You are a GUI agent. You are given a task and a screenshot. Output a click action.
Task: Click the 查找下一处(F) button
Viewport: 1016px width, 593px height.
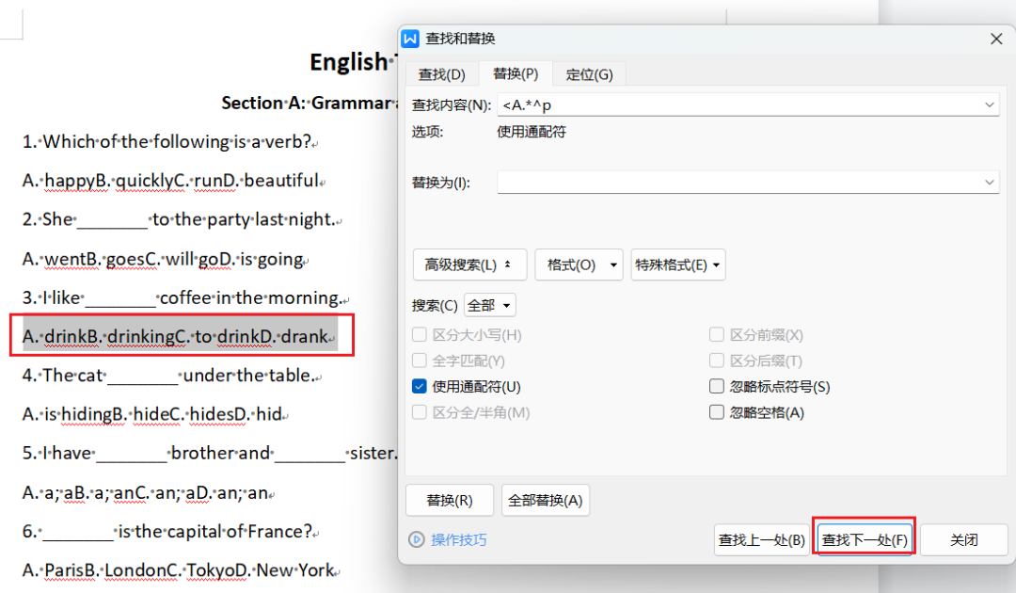point(865,539)
